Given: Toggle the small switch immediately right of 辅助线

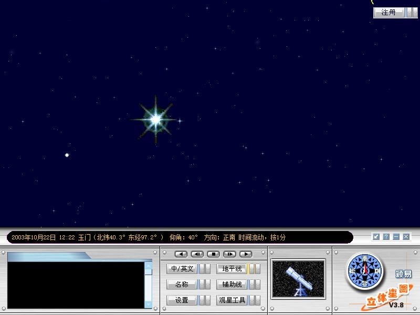Looking at the screenshot, I should [x=253, y=284].
